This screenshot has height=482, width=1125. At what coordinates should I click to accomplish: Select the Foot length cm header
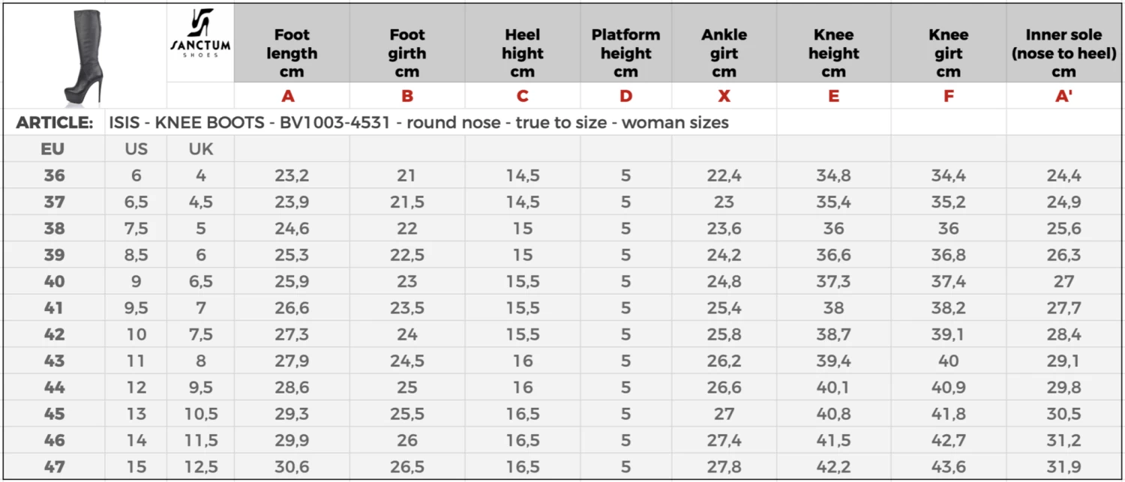click(292, 53)
